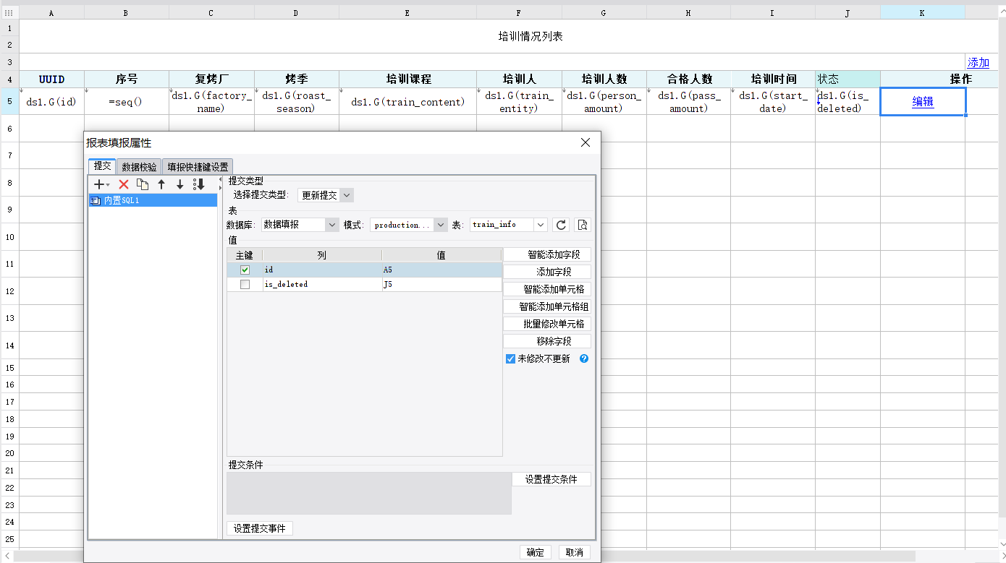Select the 状态 header cell
Image resolution: width=1006 pixels, height=563 pixels.
[848, 79]
